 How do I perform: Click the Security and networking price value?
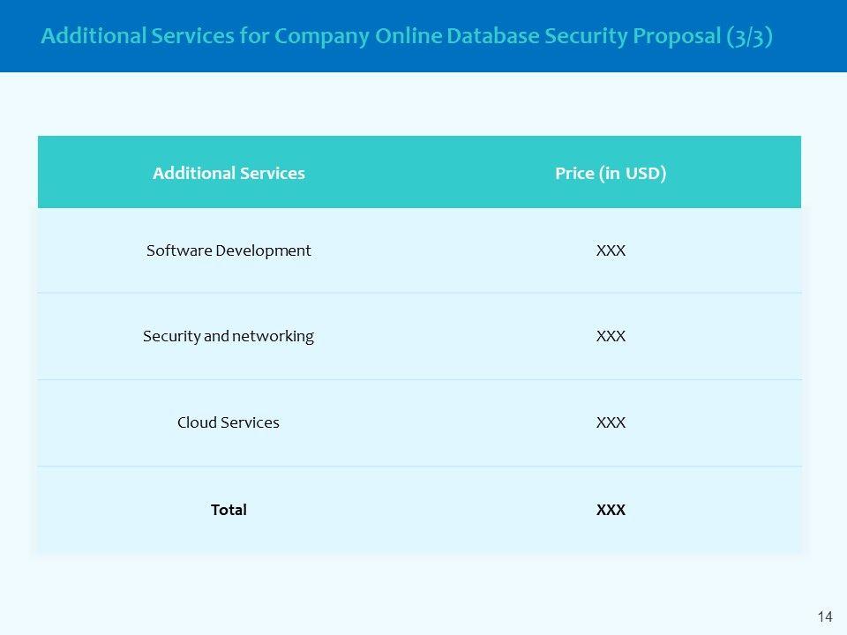tap(611, 336)
